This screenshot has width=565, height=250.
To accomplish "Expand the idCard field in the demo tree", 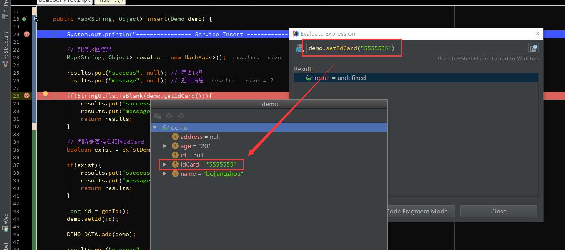I will pos(165,164).
